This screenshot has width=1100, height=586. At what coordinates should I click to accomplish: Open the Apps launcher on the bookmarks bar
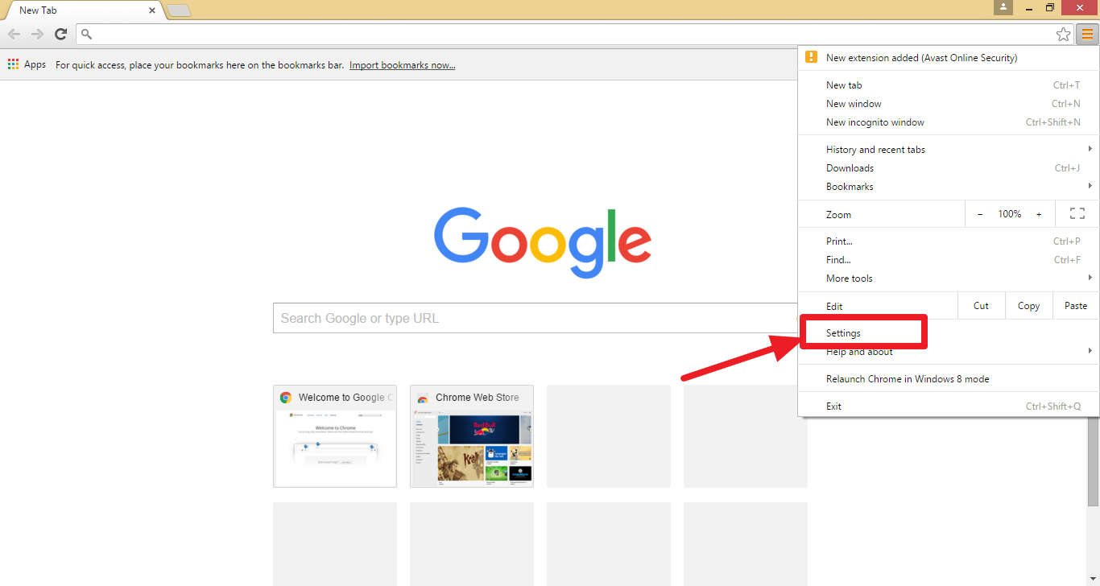pos(12,64)
